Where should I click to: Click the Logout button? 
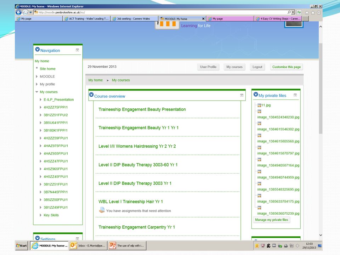pos(257,67)
